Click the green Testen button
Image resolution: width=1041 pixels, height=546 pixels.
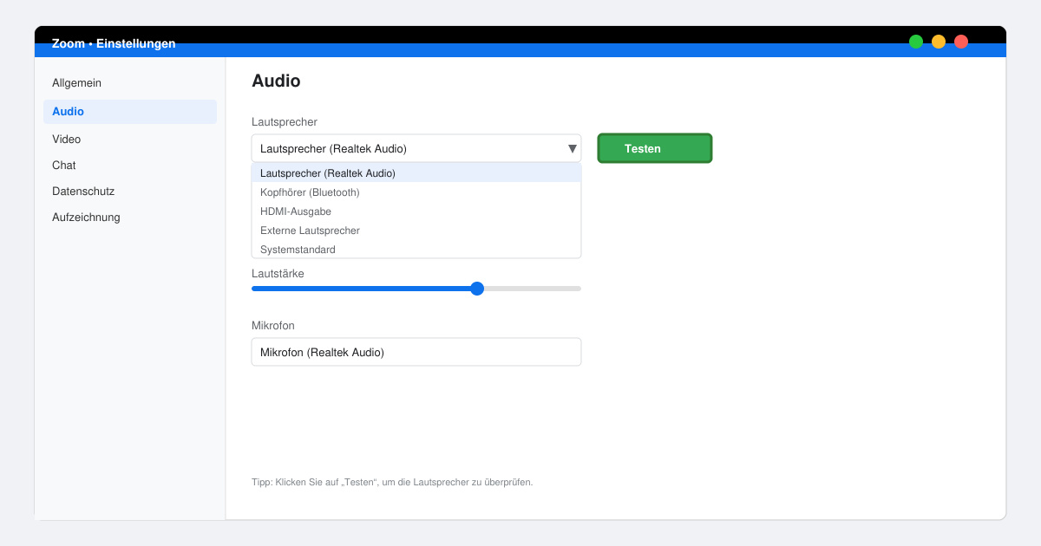pos(655,148)
